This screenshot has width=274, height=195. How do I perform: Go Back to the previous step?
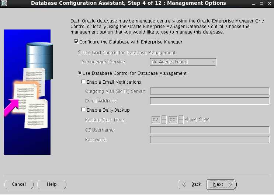pyautogui.click(x=192, y=184)
